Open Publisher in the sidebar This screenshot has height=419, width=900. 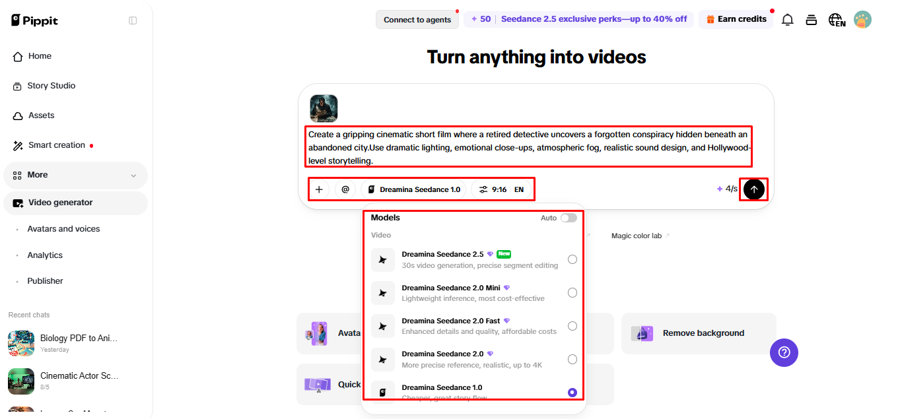pos(45,281)
